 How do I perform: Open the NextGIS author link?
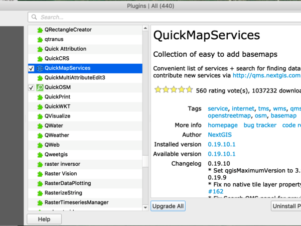[x=220, y=135]
